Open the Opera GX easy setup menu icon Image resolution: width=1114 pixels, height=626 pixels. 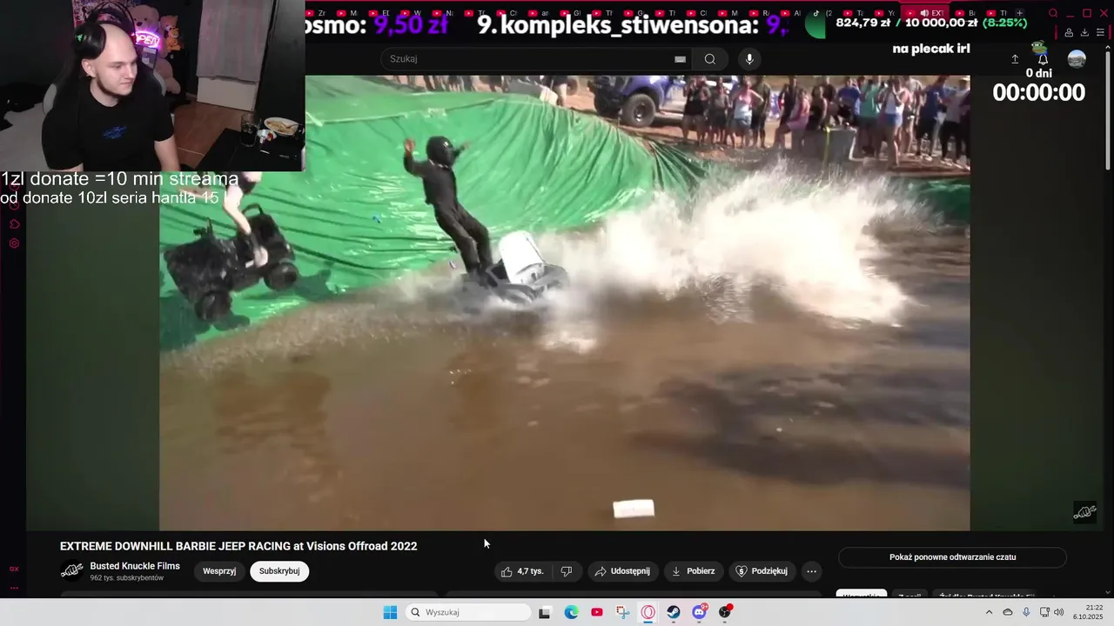pos(1100,33)
